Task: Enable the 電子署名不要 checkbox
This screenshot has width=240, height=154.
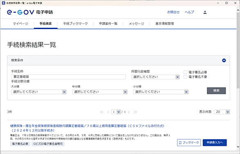Action: [186, 77]
